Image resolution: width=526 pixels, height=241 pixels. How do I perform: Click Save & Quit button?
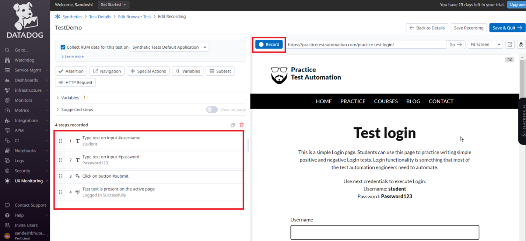(x=507, y=28)
